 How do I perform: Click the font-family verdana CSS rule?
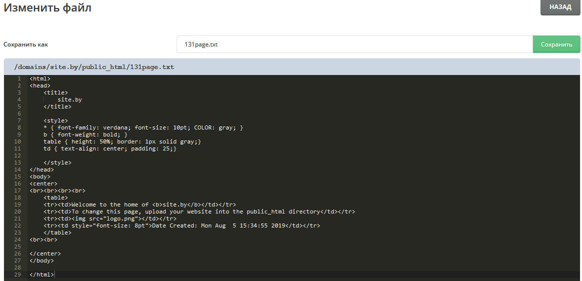143,127
